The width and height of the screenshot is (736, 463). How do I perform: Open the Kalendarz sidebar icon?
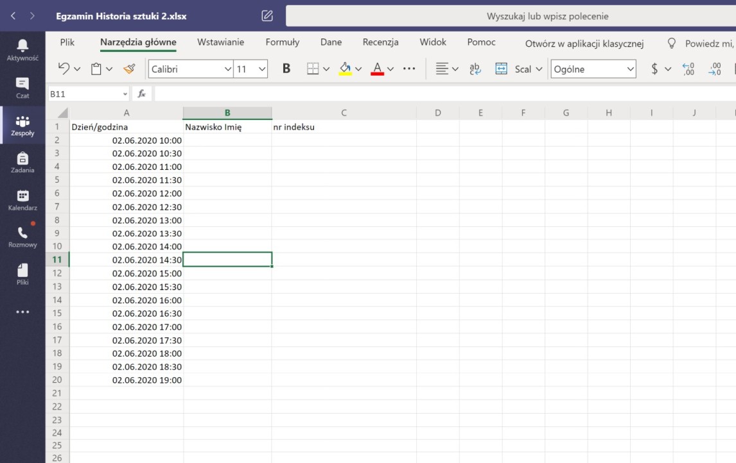[x=22, y=199]
